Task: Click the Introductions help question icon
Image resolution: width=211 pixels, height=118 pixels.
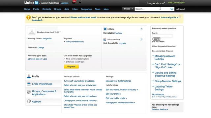Action: pyautogui.click(x=141, y=39)
